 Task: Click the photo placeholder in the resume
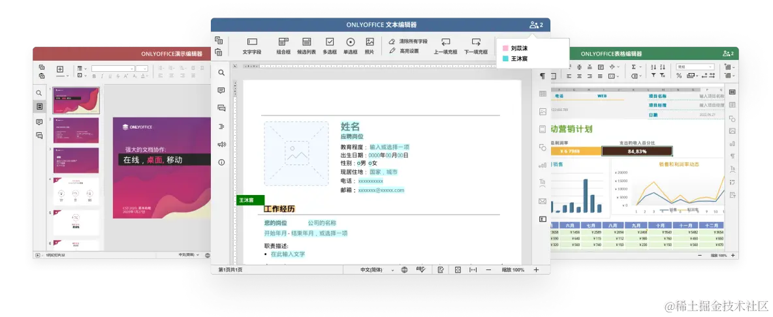tap(296, 153)
